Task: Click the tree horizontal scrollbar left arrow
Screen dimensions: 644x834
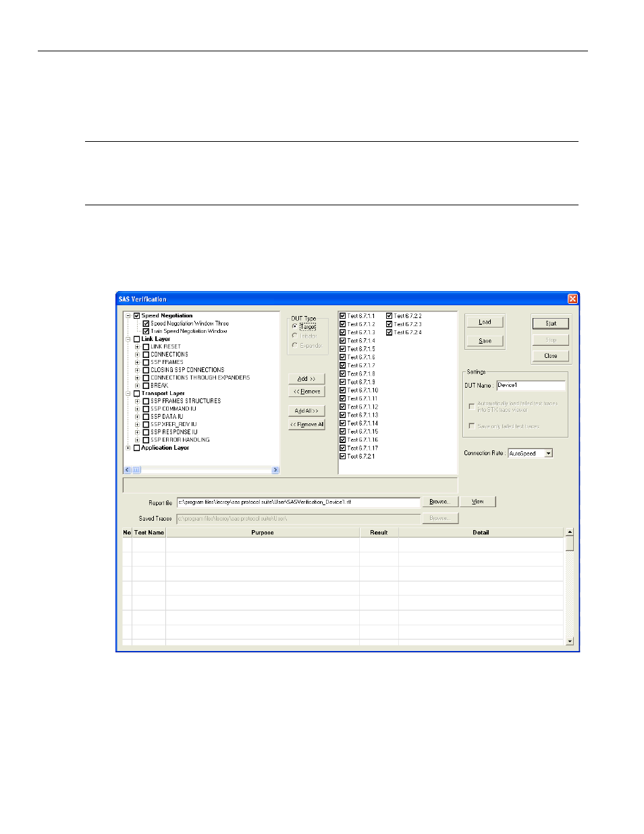Action: pyautogui.click(x=127, y=470)
